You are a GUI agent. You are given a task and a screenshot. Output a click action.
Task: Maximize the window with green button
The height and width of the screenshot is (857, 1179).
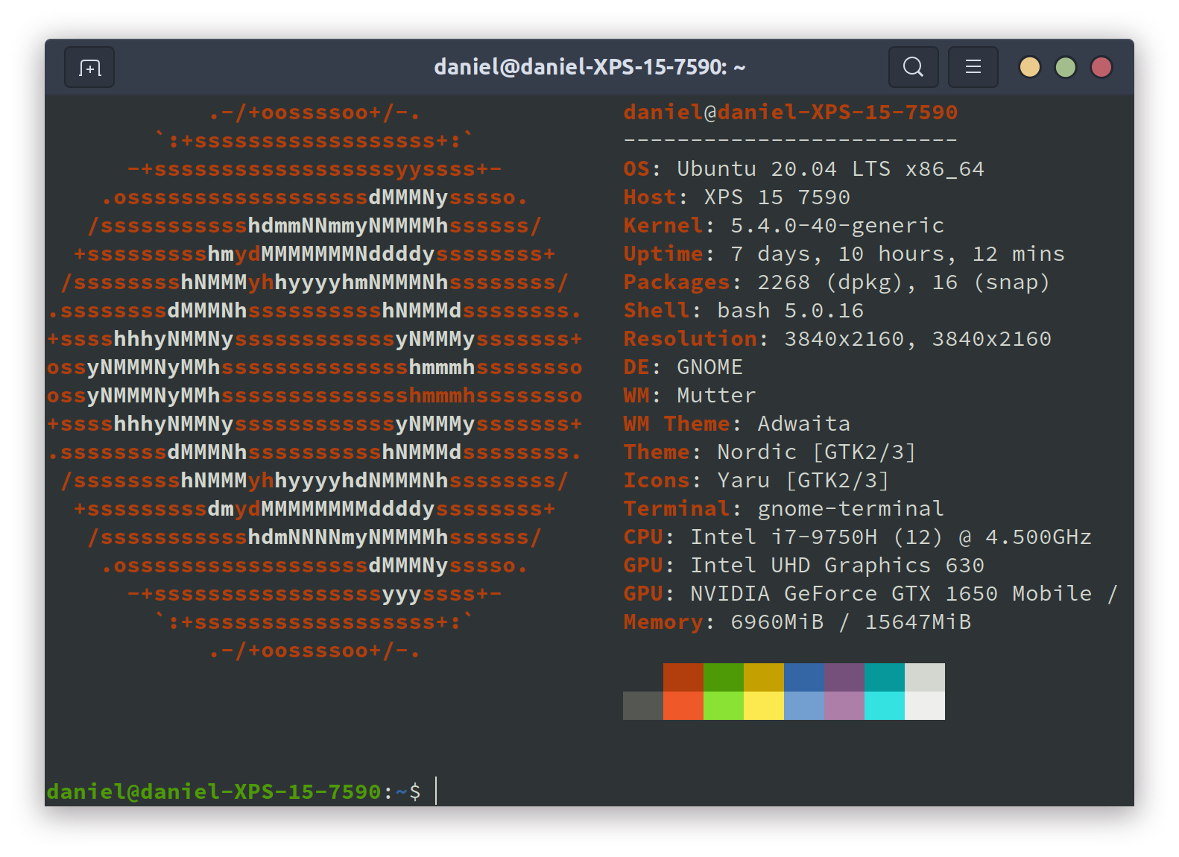(x=1065, y=67)
